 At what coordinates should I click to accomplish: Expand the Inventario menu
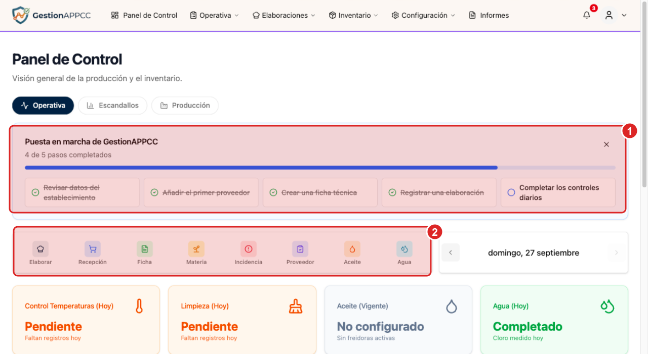click(353, 15)
